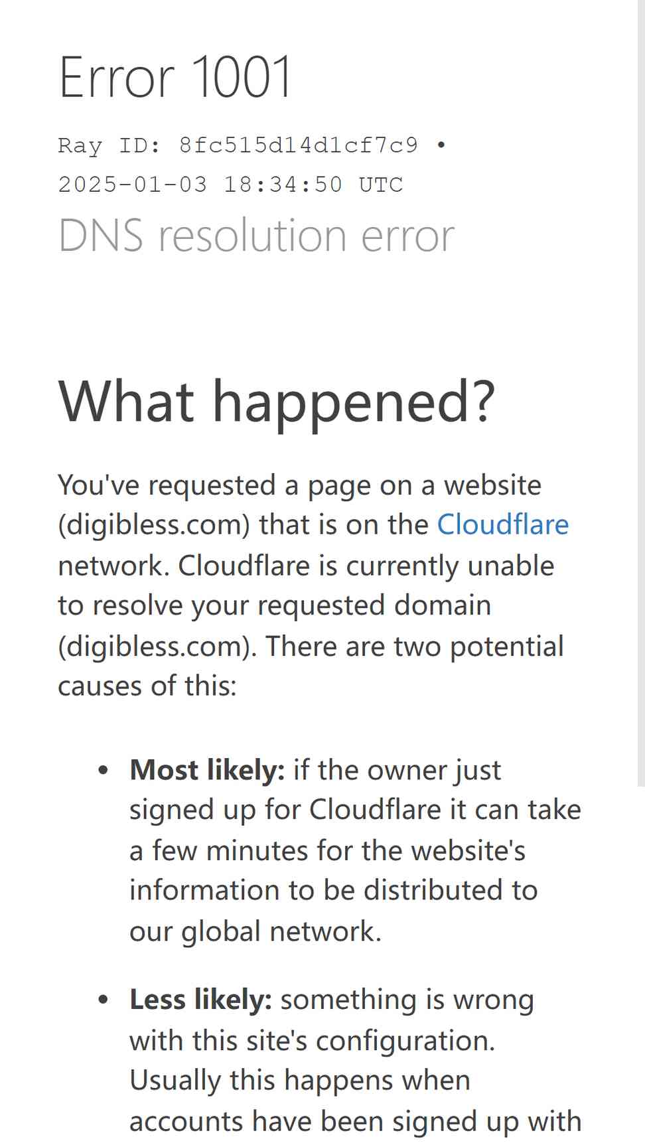Click the vertical scrollbar thumb
This screenshot has height=1147, width=645.
click(x=641, y=393)
